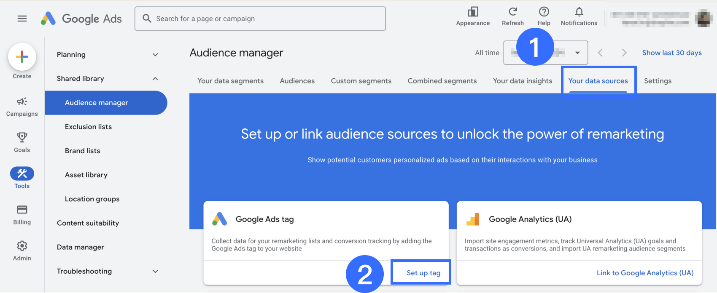The image size is (717, 293).
Task: Open Location groups
Action: pos(92,199)
